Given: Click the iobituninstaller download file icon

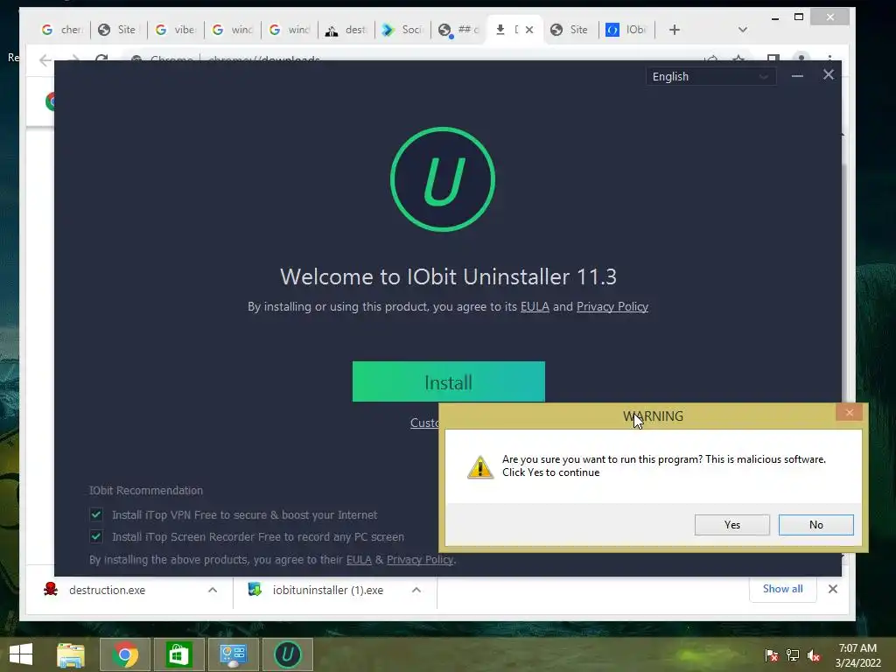Looking at the screenshot, I should [x=255, y=589].
